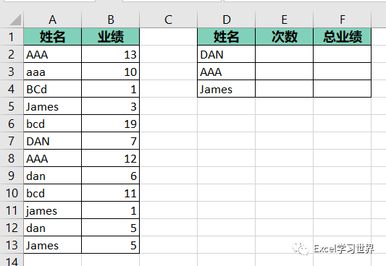The image size is (386, 266).
Task: Select row 13 header
Action: (12, 245)
